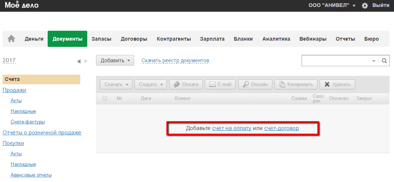Click the счет-договор link
This screenshot has height=182, width=394.
click(282, 128)
